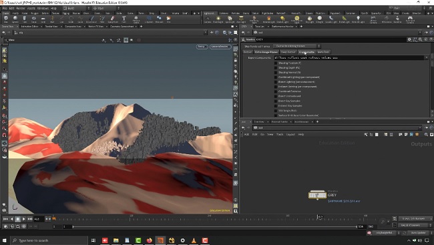
Task: Enable Combined Emission checkbox
Action: (x=276, y=91)
